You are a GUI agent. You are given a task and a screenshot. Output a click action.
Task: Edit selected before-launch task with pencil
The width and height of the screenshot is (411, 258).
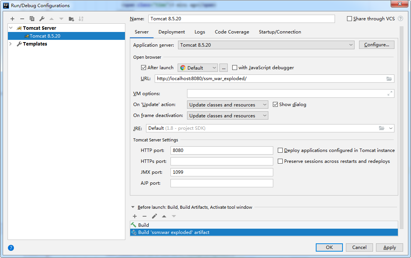[154, 216]
